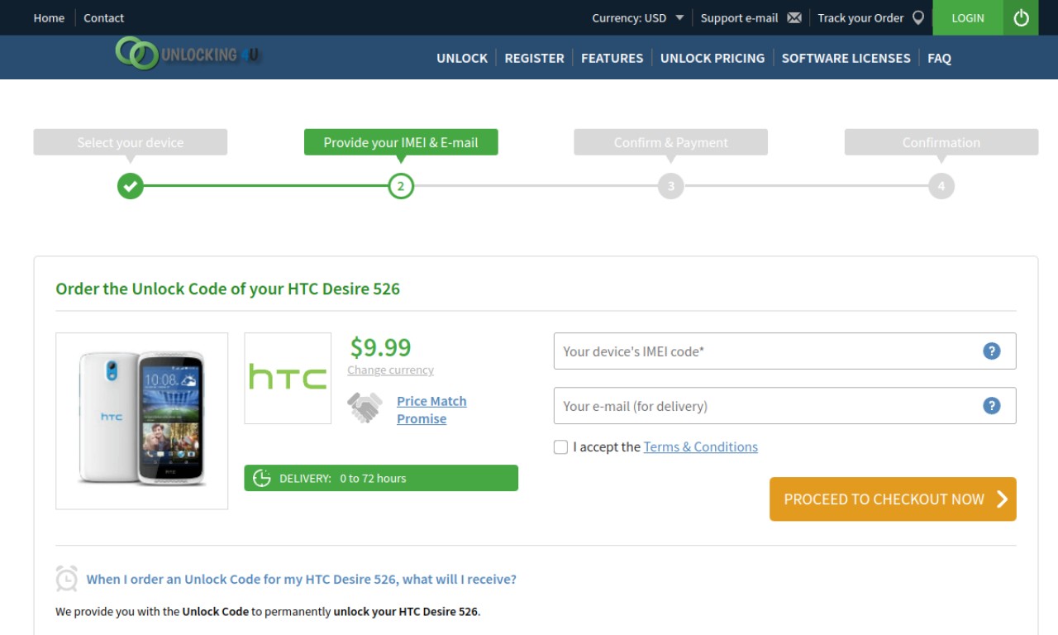This screenshot has width=1058, height=635.
Task: Open the Contact link in top bar
Action: [103, 17]
